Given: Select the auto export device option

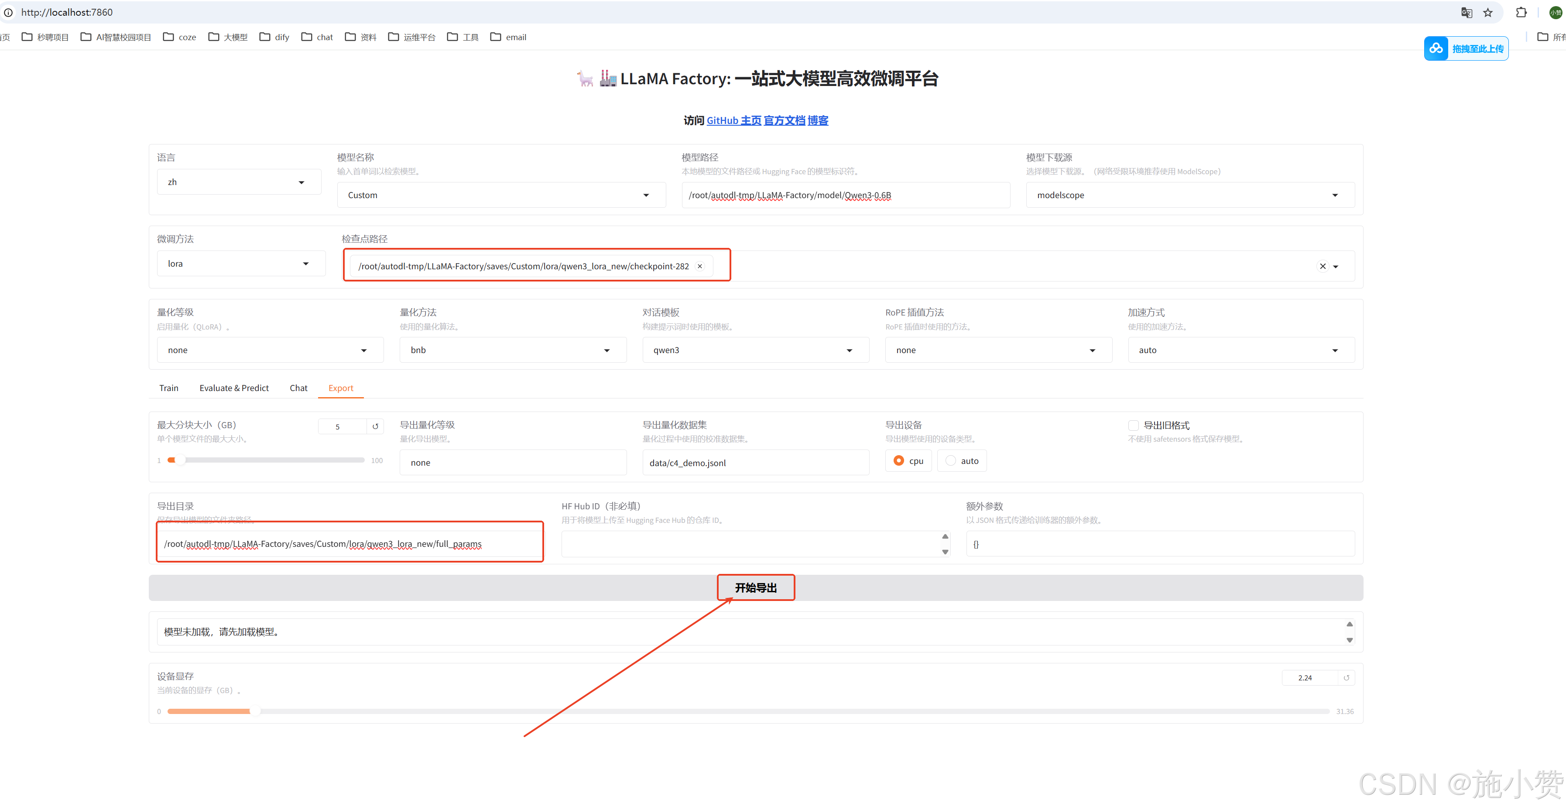Looking at the screenshot, I should point(962,461).
